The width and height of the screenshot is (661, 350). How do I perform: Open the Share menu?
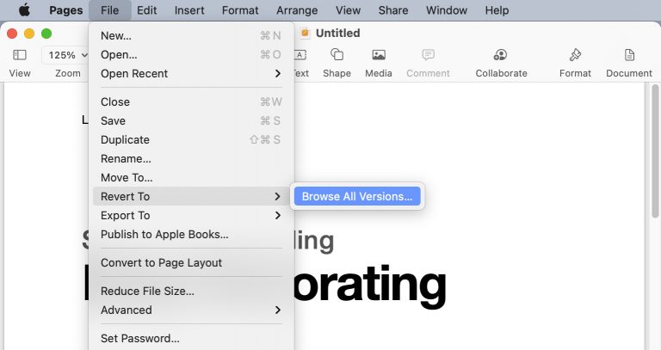[x=392, y=10]
